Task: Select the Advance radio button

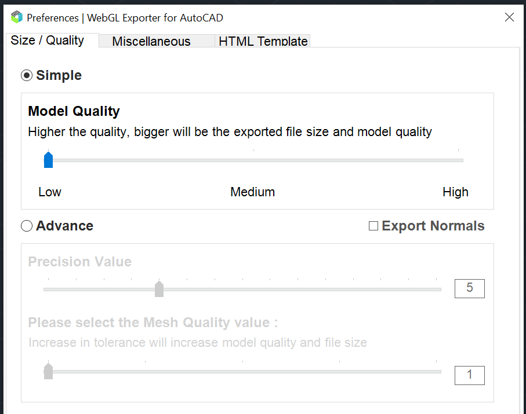Action: pyautogui.click(x=27, y=226)
